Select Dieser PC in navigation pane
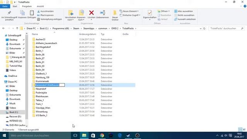Viewport: 247px width, 139px height. [x=12, y=82]
